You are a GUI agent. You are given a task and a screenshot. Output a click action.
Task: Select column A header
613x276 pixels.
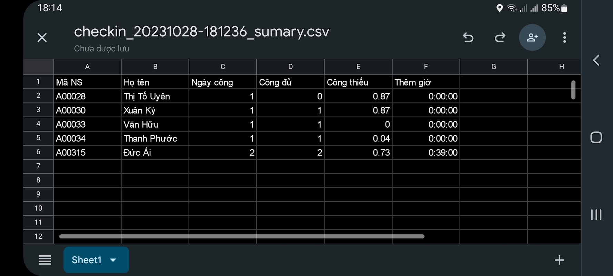pyautogui.click(x=87, y=67)
